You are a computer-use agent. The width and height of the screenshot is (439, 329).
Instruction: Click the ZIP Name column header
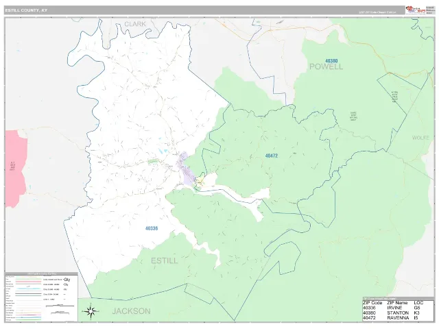click(x=397, y=303)
